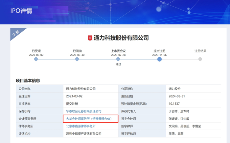Click the 律师事务所 label cell
Image resolution: width=230 pixels, height=143 pixels.
(40, 126)
